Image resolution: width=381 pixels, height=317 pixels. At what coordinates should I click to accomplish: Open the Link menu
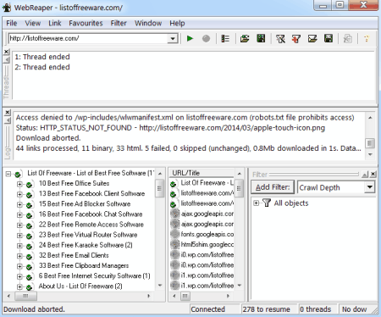[x=55, y=23]
